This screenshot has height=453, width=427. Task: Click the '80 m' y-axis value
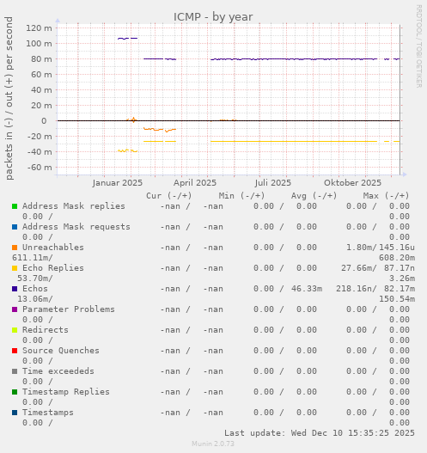pos(42,59)
